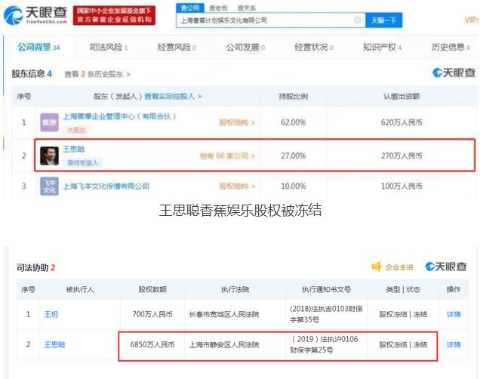
Task: Open 详情 for the 王玥 row
Action: [454, 314]
